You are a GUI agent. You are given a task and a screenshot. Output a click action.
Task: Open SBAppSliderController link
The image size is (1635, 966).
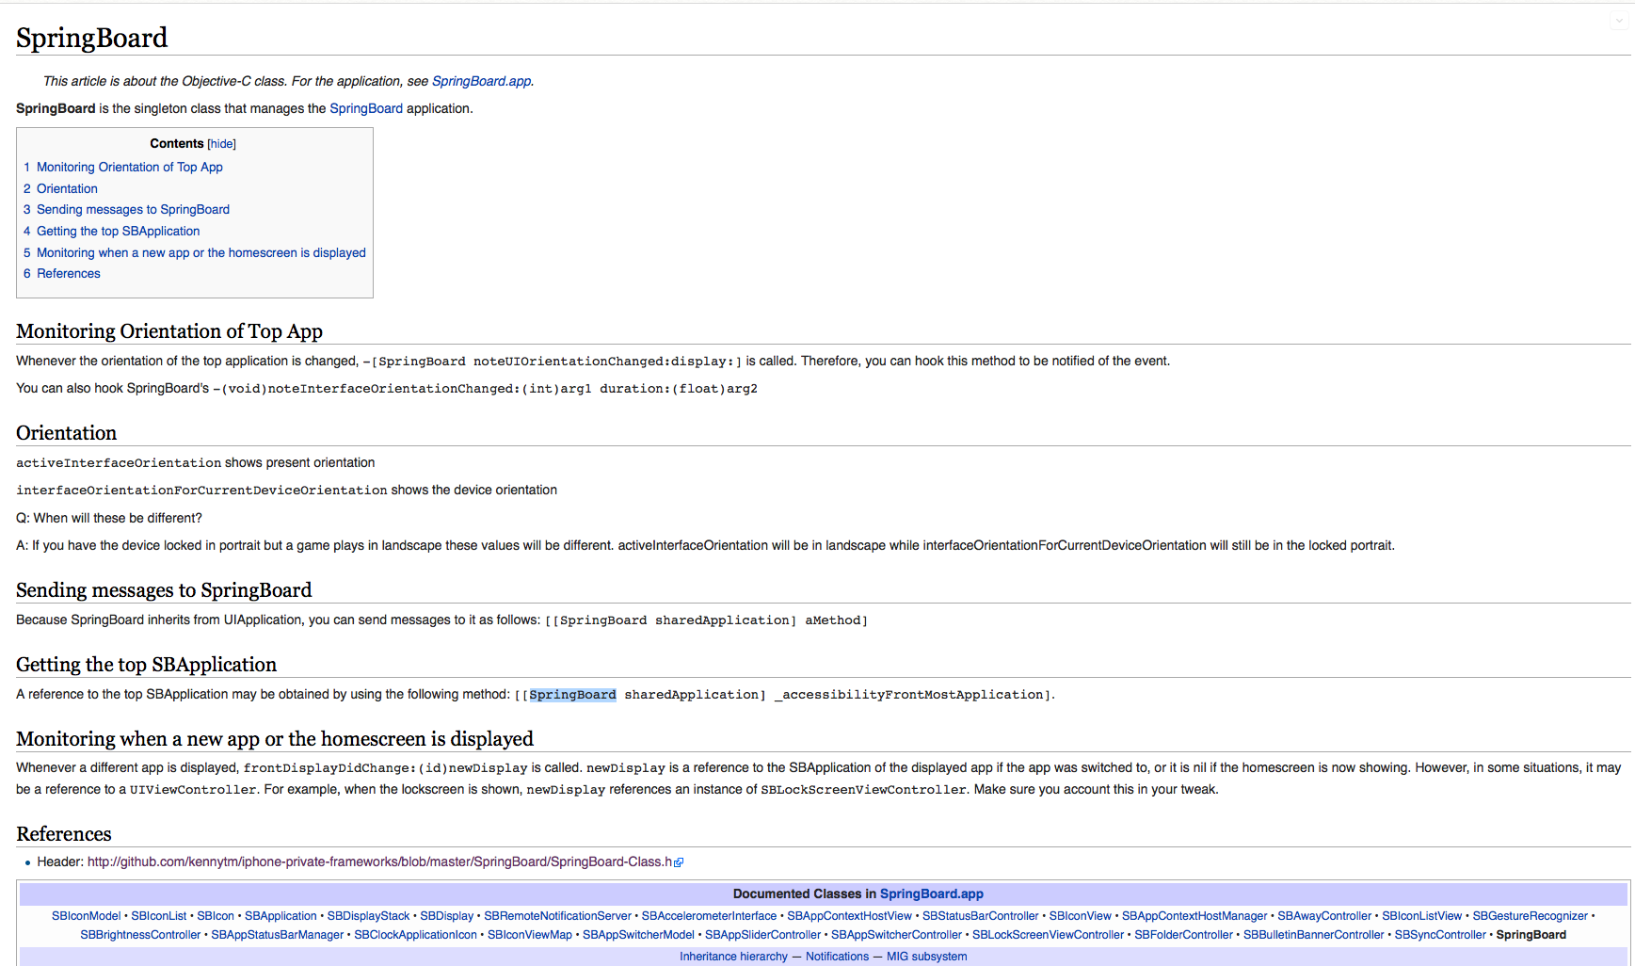click(x=762, y=935)
